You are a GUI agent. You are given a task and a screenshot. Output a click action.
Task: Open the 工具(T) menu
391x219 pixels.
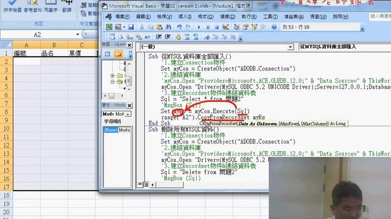coord(270,16)
